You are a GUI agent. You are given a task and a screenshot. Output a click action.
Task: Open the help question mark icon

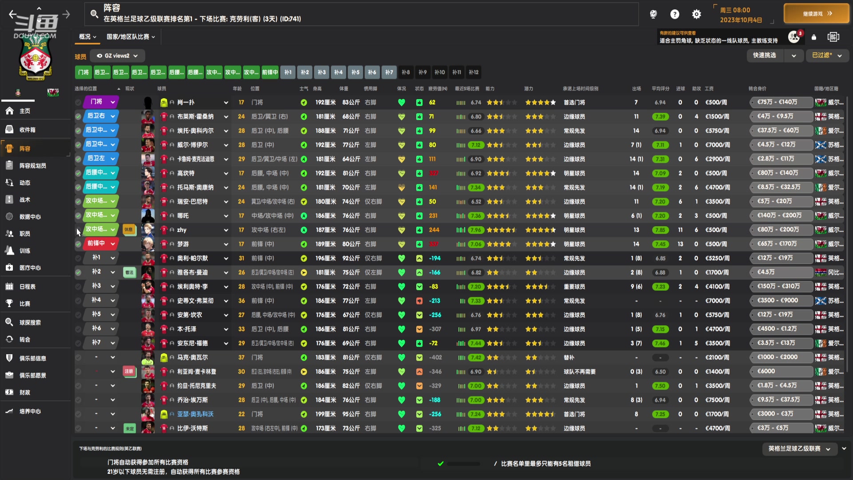[674, 14]
